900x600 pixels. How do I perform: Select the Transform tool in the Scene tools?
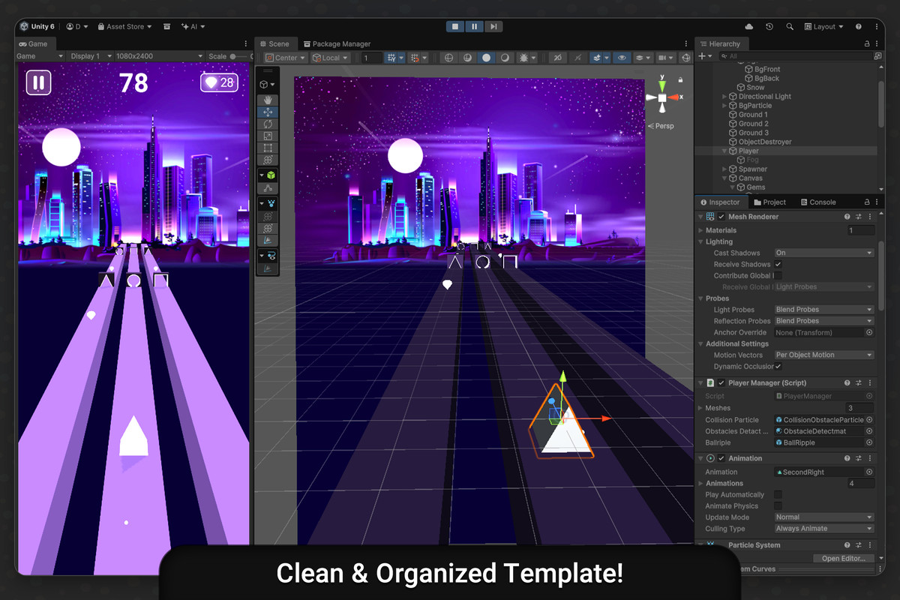pos(268,160)
